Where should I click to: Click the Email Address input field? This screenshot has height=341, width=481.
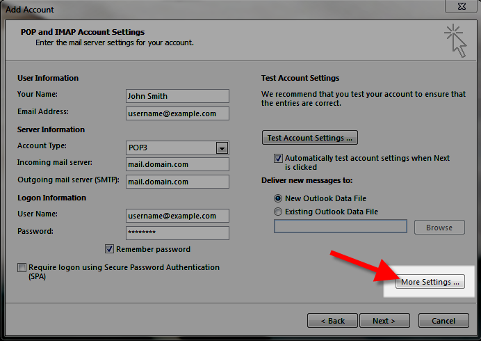click(177, 113)
